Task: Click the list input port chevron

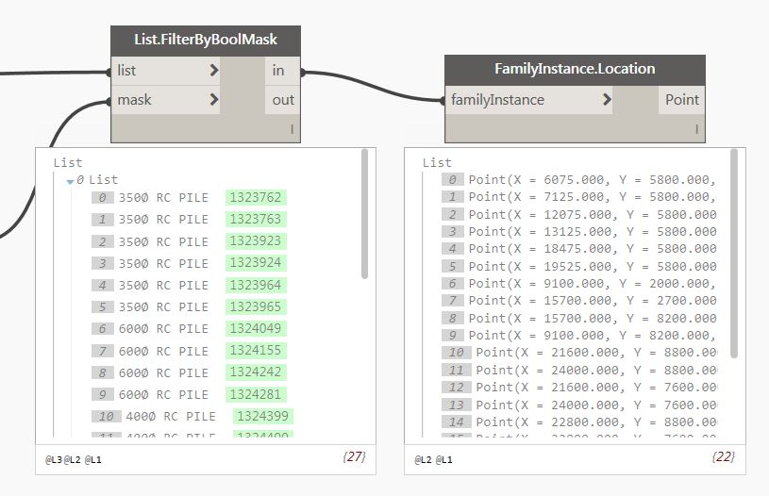Action: pos(213,71)
